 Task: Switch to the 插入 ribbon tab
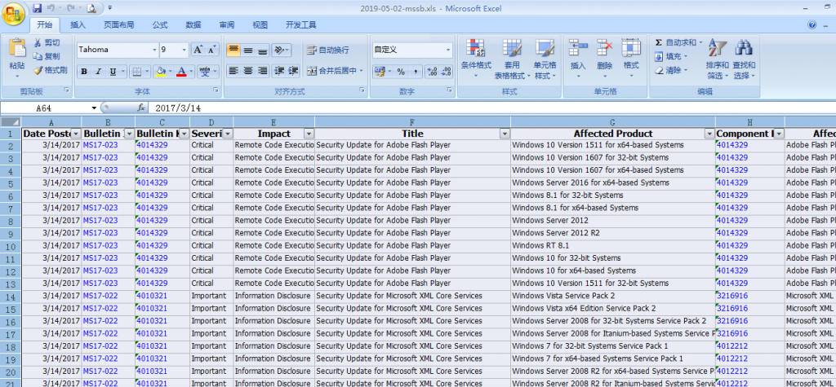tap(78, 25)
